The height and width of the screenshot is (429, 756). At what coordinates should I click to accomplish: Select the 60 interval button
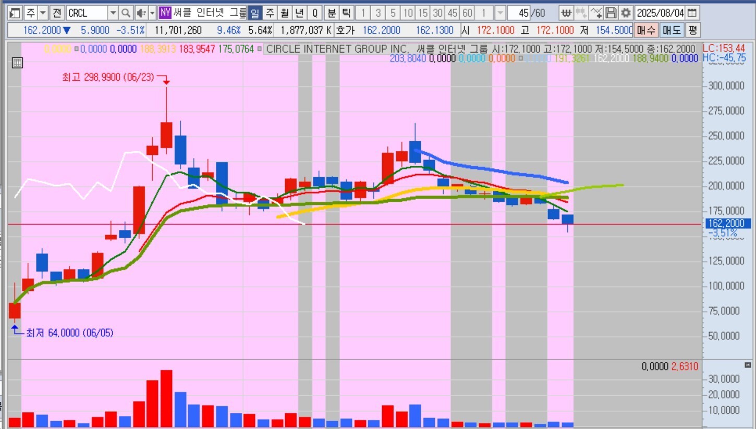point(468,13)
